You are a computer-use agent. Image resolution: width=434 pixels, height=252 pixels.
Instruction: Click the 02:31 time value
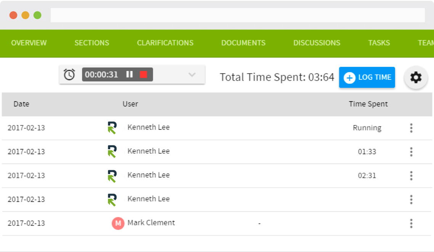pos(367,176)
